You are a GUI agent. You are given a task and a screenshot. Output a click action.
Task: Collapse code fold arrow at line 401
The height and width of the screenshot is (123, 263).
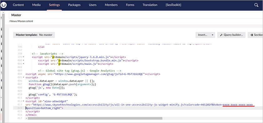(x=23, y=64)
